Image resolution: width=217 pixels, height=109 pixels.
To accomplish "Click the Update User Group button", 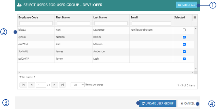I will (x=158, y=103).
